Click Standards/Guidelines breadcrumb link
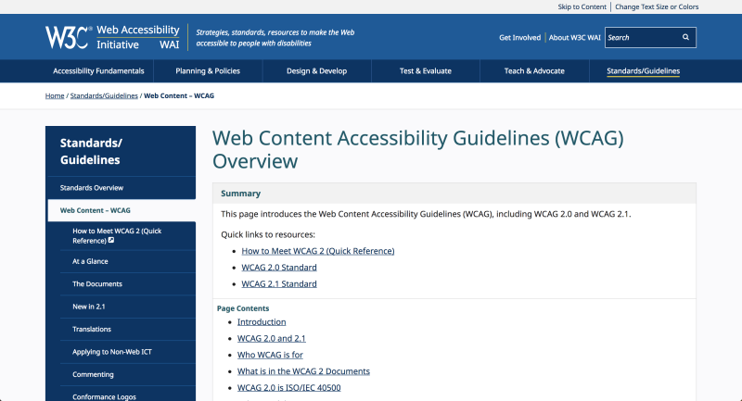742x401 pixels. click(x=104, y=96)
